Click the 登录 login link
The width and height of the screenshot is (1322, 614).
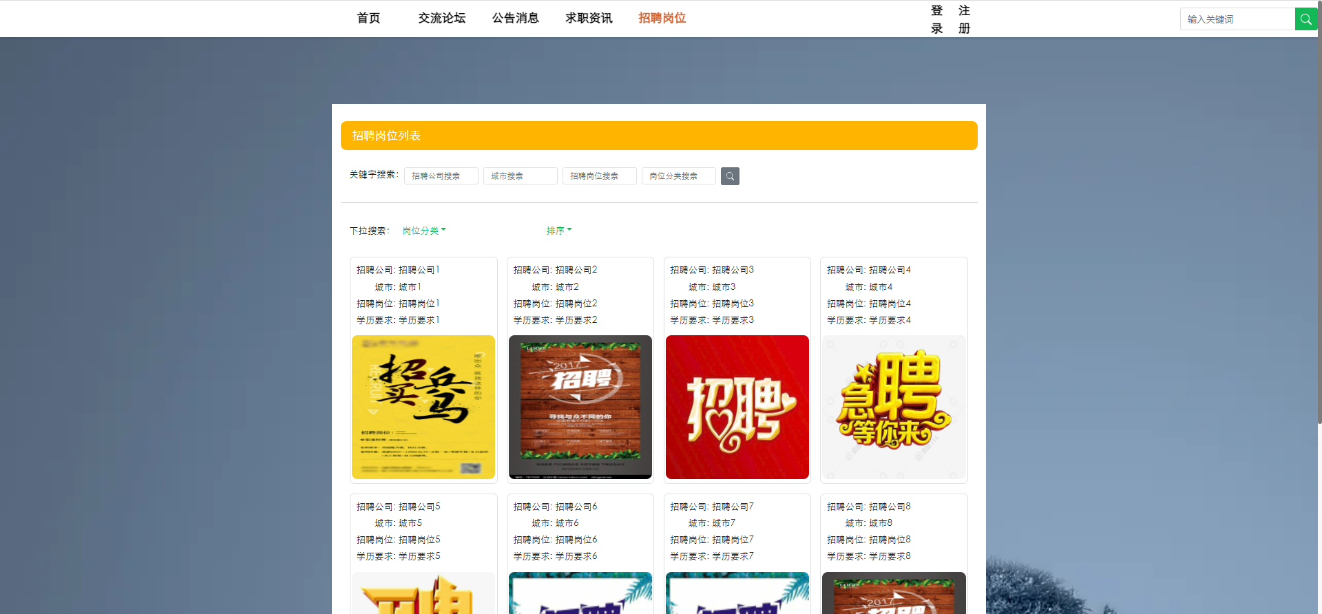coord(936,19)
